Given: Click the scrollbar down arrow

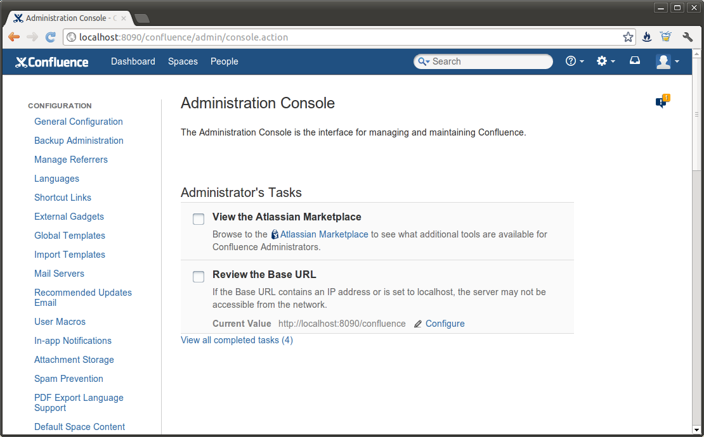Looking at the screenshot, I should [x=696, y=430].
